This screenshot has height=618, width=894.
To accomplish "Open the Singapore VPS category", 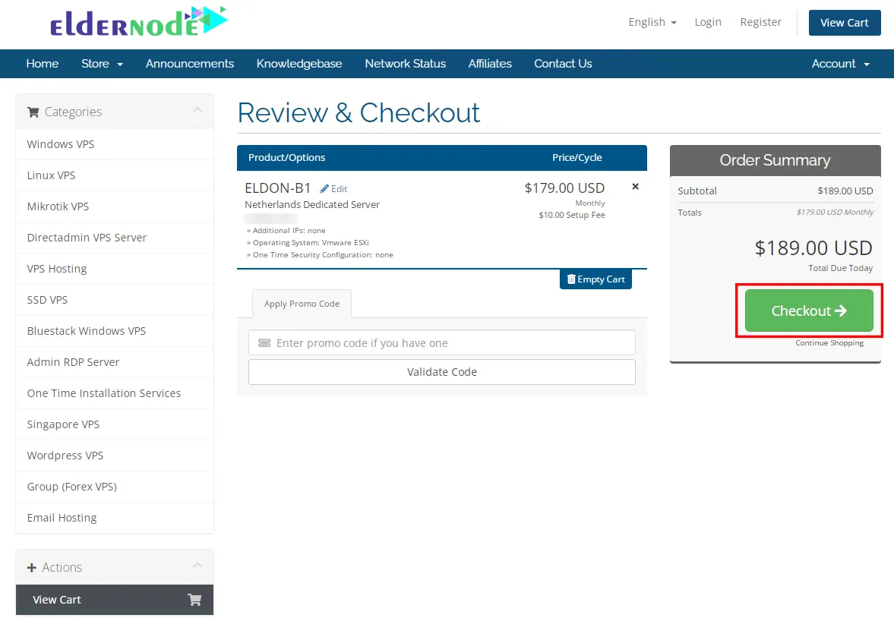I will tap(115, 424).
